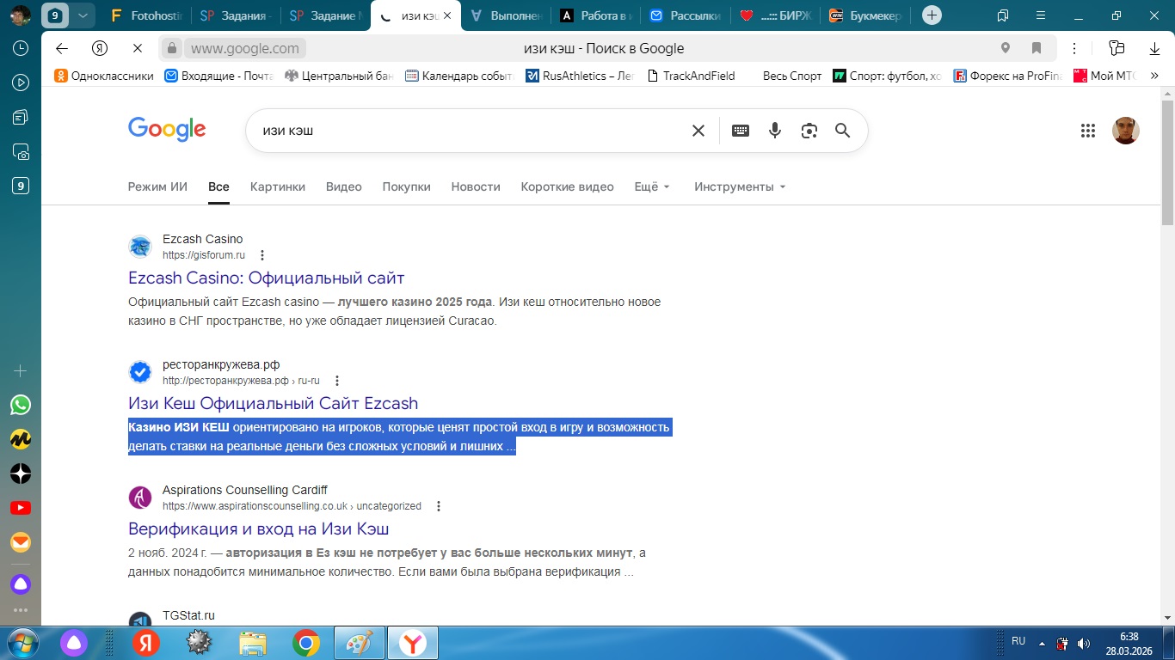The height and width of the screenshot is (660, 1175).
Task: Open the Одноклассники bookmark
Action: click(x=104, y=76)
